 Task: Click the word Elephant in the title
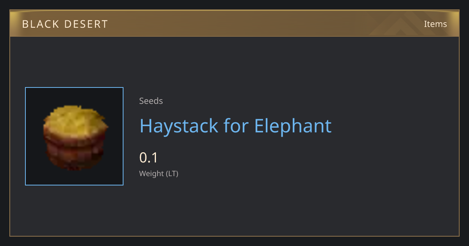point(293,126)
